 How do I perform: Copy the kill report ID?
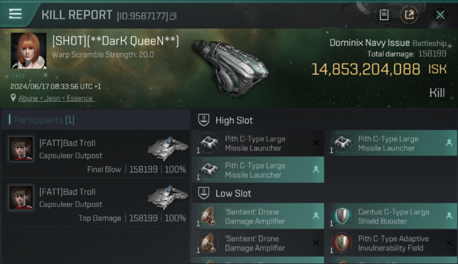[x=173, y=16]
